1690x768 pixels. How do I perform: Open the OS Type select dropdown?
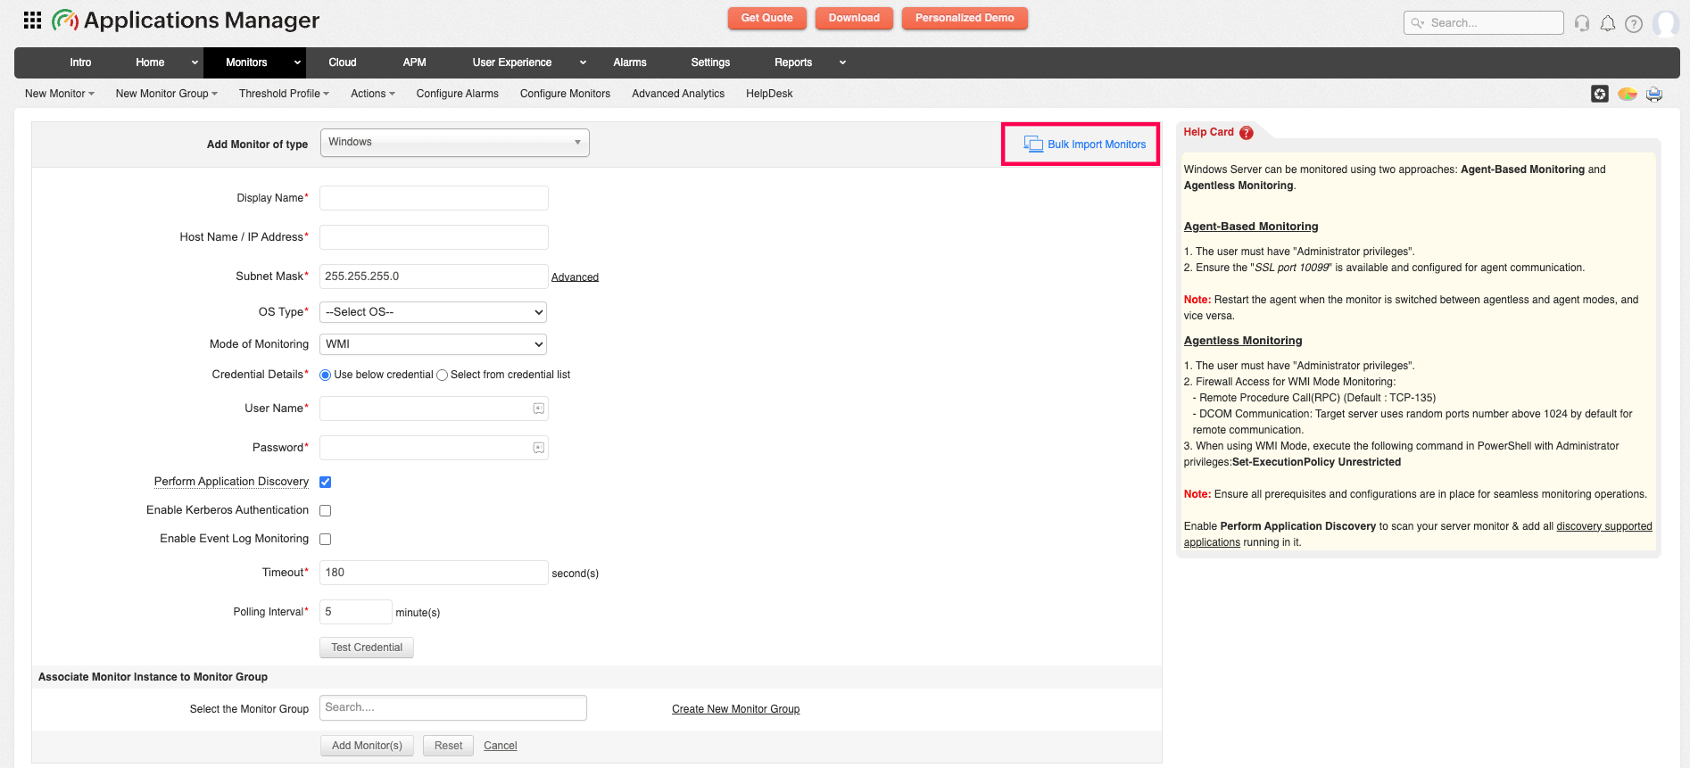pos(433,312)
